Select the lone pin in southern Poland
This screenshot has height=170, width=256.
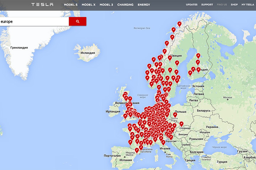point(175,114)
